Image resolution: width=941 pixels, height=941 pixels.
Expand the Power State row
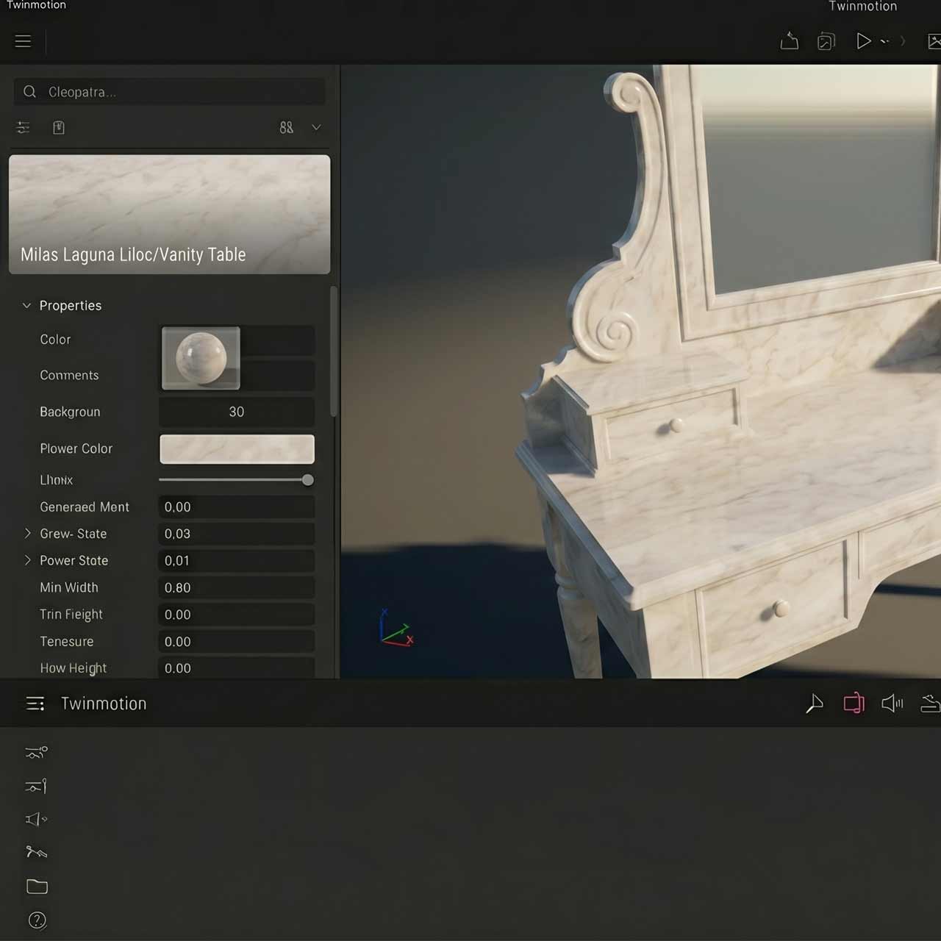pos(27,560)
